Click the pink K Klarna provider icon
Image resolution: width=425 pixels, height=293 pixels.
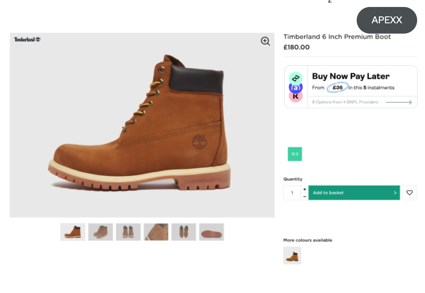coord(296,97)
